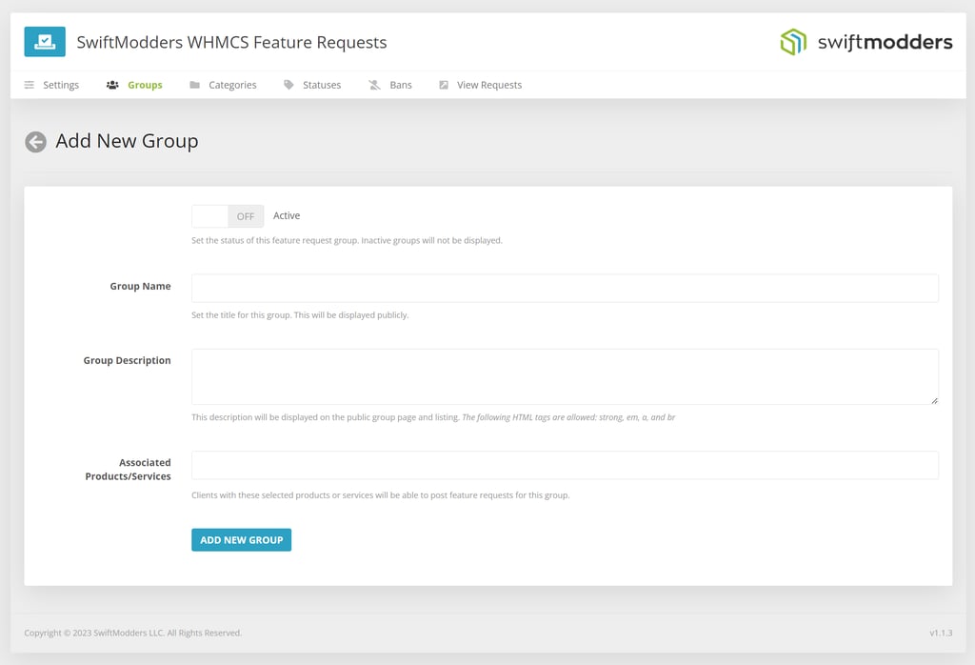Click the Active label next to switch
The image size is (975, 665).
click(x=287, y=215)
